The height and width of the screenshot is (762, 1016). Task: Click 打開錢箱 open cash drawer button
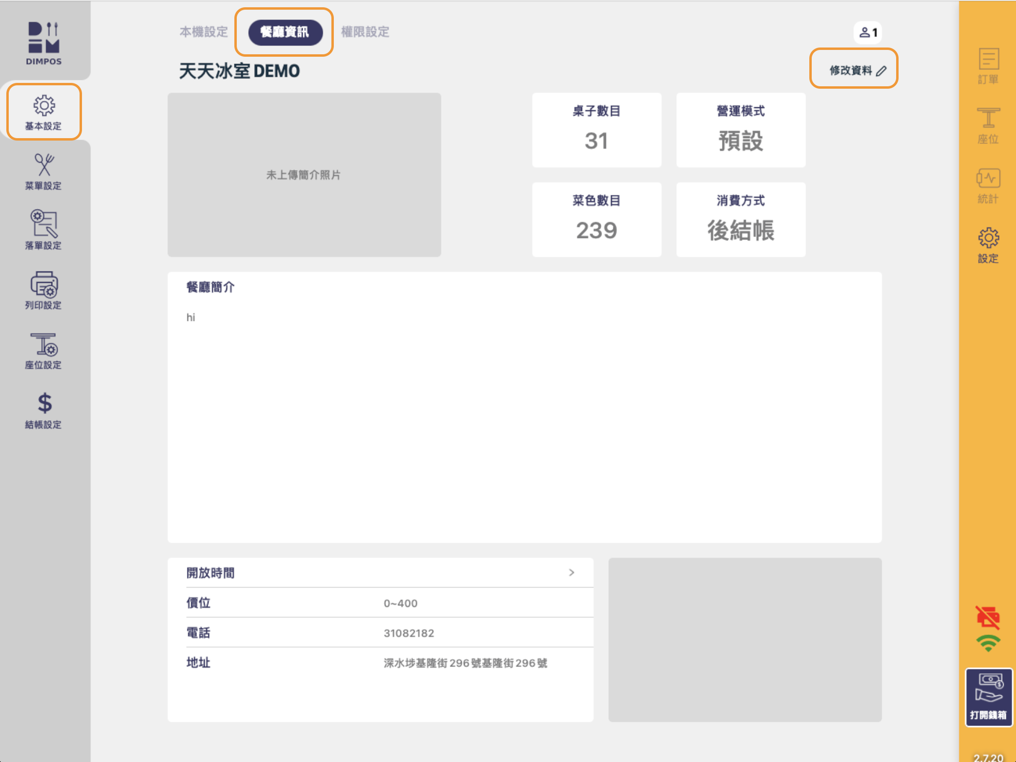[x=988, y=698]
